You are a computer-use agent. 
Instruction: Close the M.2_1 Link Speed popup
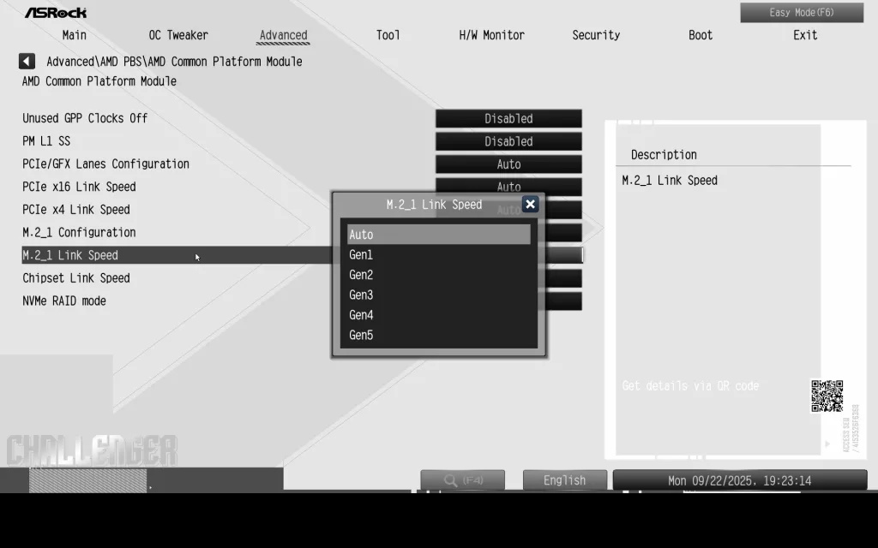530,204
